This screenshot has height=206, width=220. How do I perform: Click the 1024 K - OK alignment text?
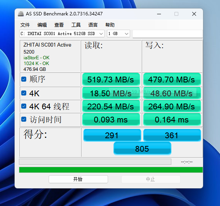tap(36, 64)
